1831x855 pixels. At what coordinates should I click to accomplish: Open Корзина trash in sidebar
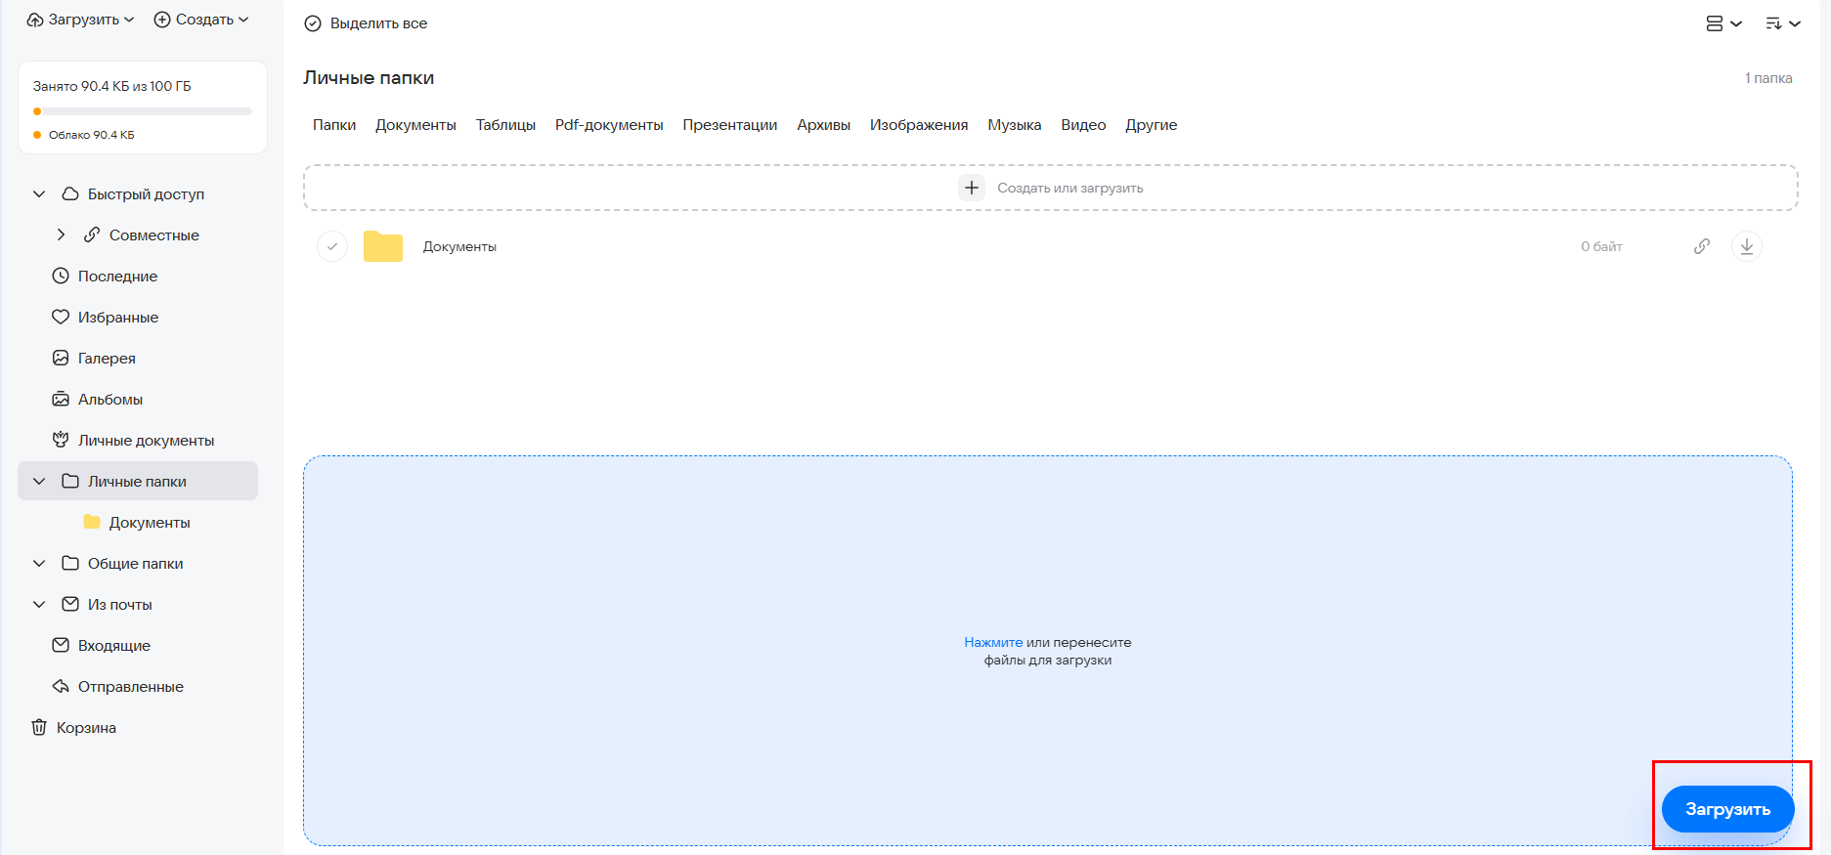coord(86,728)
